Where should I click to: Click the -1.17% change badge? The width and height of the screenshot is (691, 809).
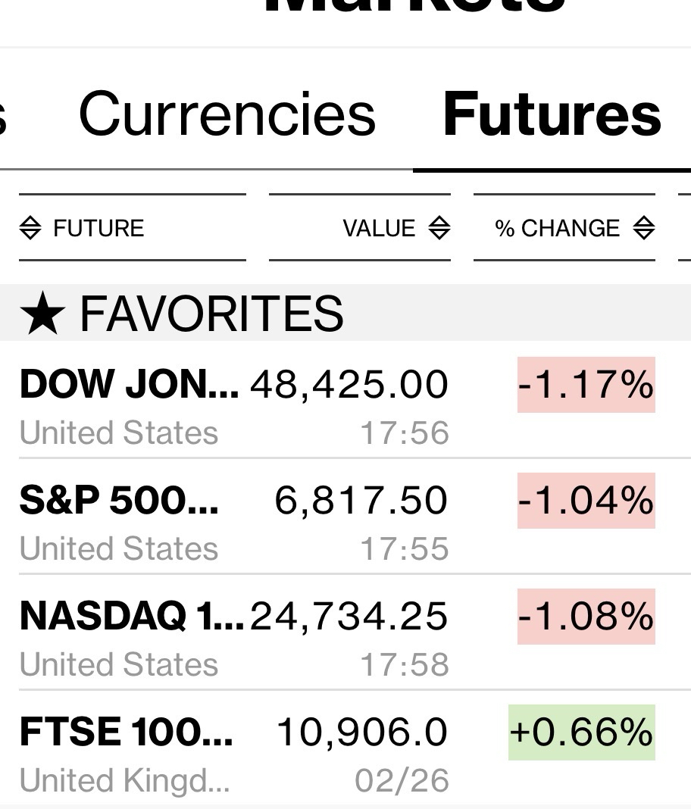click(x=586, y=384)
